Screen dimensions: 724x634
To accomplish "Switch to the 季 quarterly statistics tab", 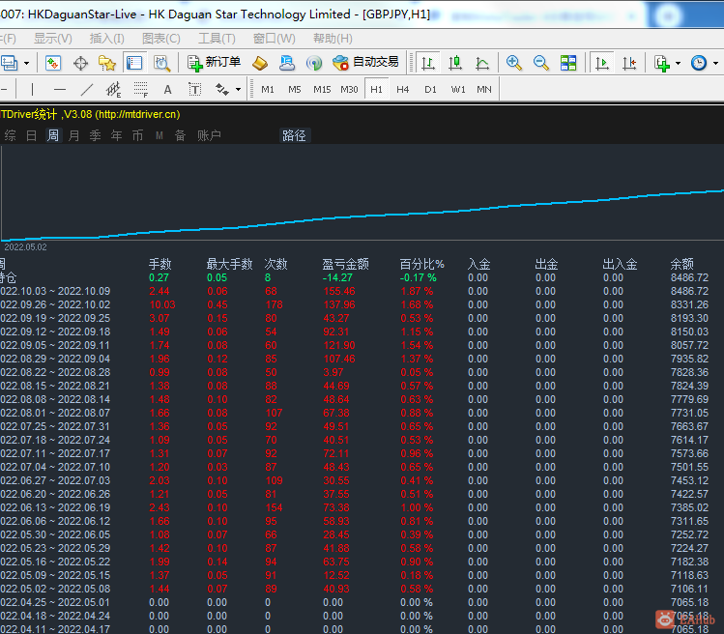I will (95, 135).
